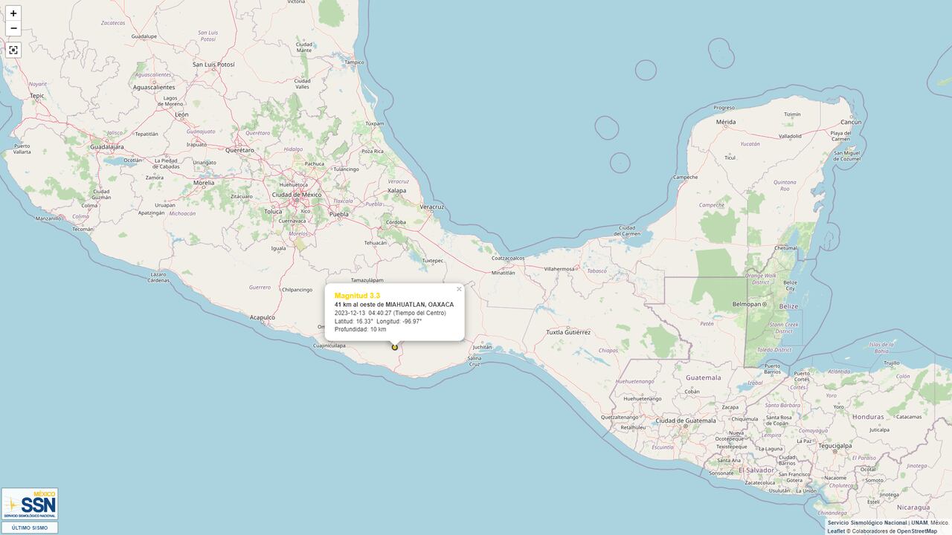
Task: Click Ciudad de México on the map
Action: 295,193
